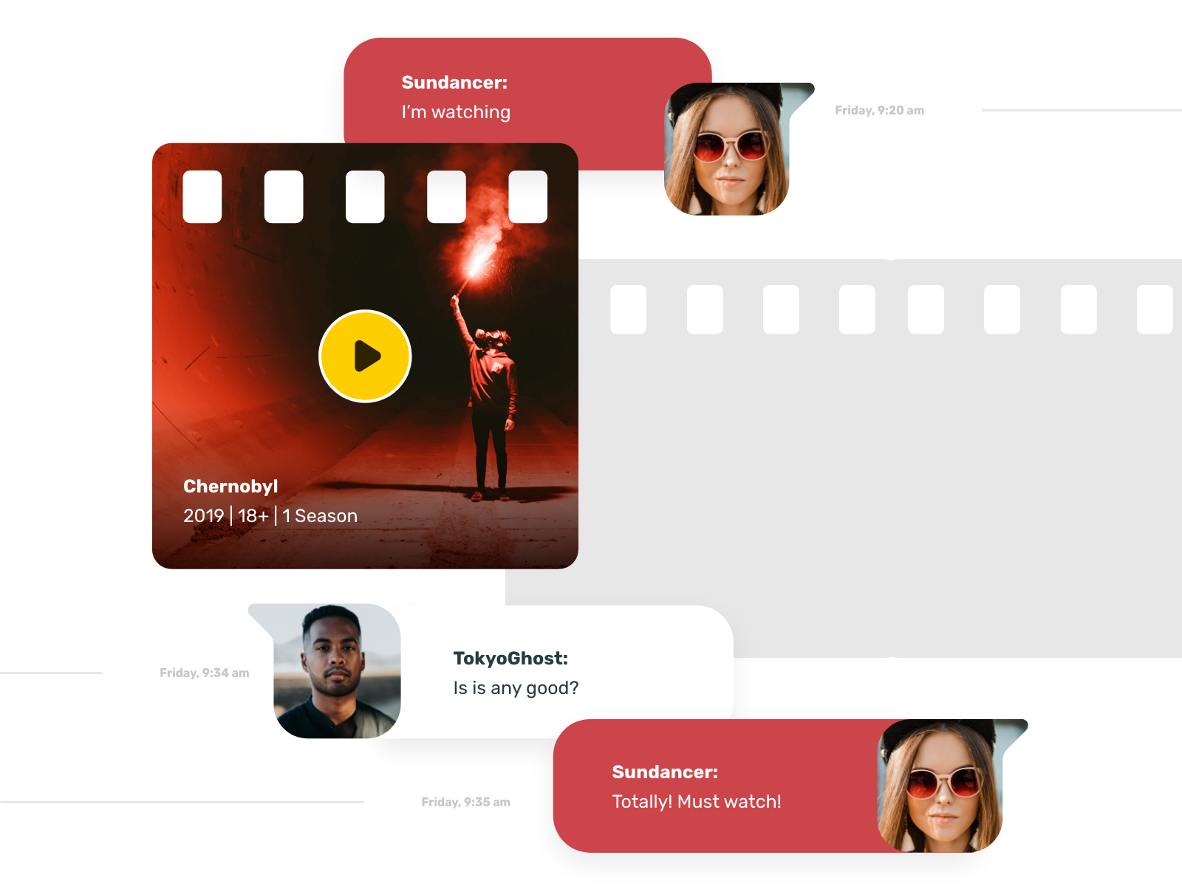Screen dimensions: 1182x886
Task: Select the 'Totally! Must watch!' message text
Action: (x=697, y=802)
